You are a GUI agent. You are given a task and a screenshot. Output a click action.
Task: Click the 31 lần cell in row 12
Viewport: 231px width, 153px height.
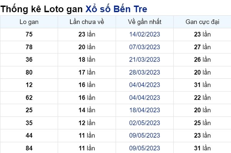[202, 85]
